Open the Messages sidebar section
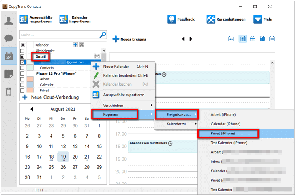This screenshot has height=196, width=296. pyautogui.click(x=9, y=38)
